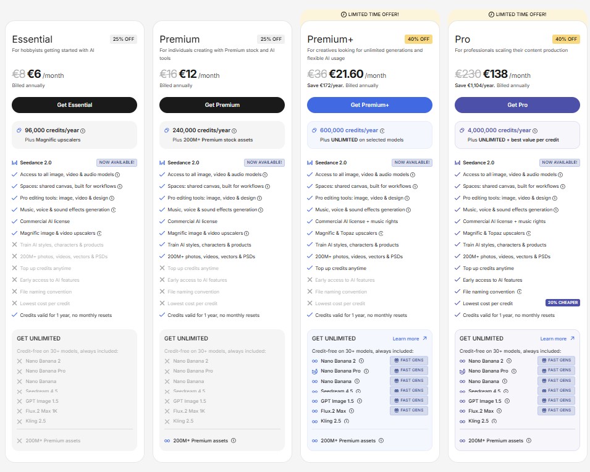Click info icon next to Kling 2.5 in Premium+
This screenshot has height=472, width=590.
coord(346,421)
